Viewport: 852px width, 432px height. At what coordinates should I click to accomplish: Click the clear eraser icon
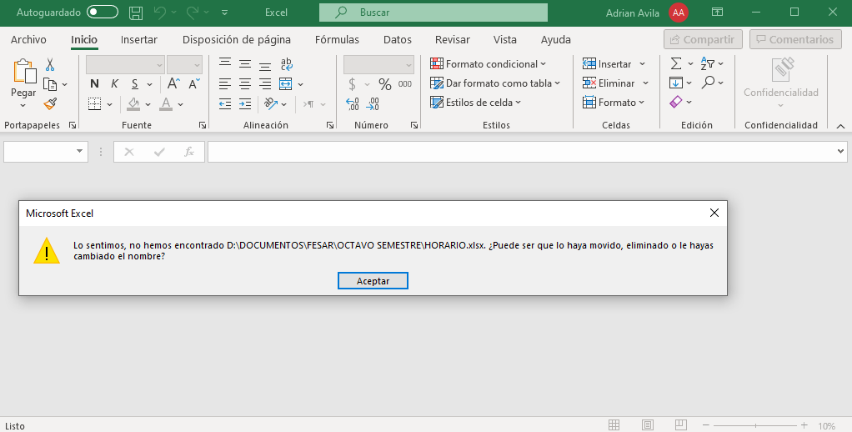click(x=676, y=102)
